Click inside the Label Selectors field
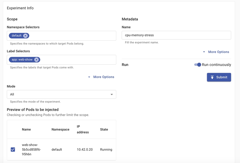The height and width of the screenshot is (163, 240). pyautogui.click(x=77, y=60)
